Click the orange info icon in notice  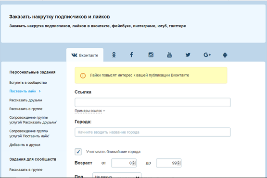(83, 76)
